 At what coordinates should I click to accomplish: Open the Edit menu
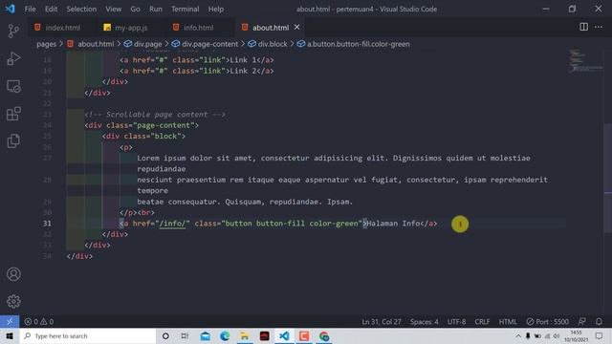(51, 9)
